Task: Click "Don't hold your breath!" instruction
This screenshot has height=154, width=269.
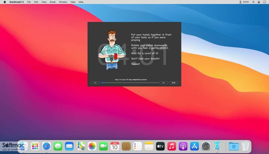Action: (145, 58)
